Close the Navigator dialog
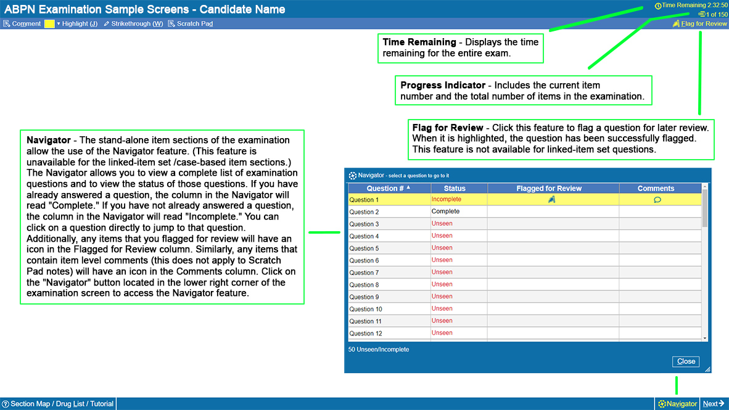The height and width of the screenshot is (410, 729). 685,361
